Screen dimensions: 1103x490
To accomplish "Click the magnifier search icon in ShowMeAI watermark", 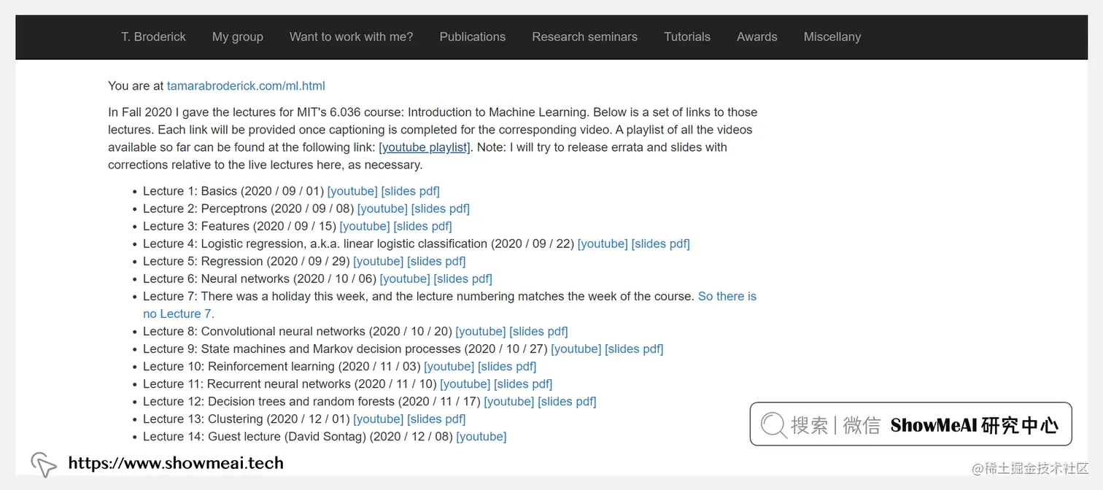I will [773, 424].
